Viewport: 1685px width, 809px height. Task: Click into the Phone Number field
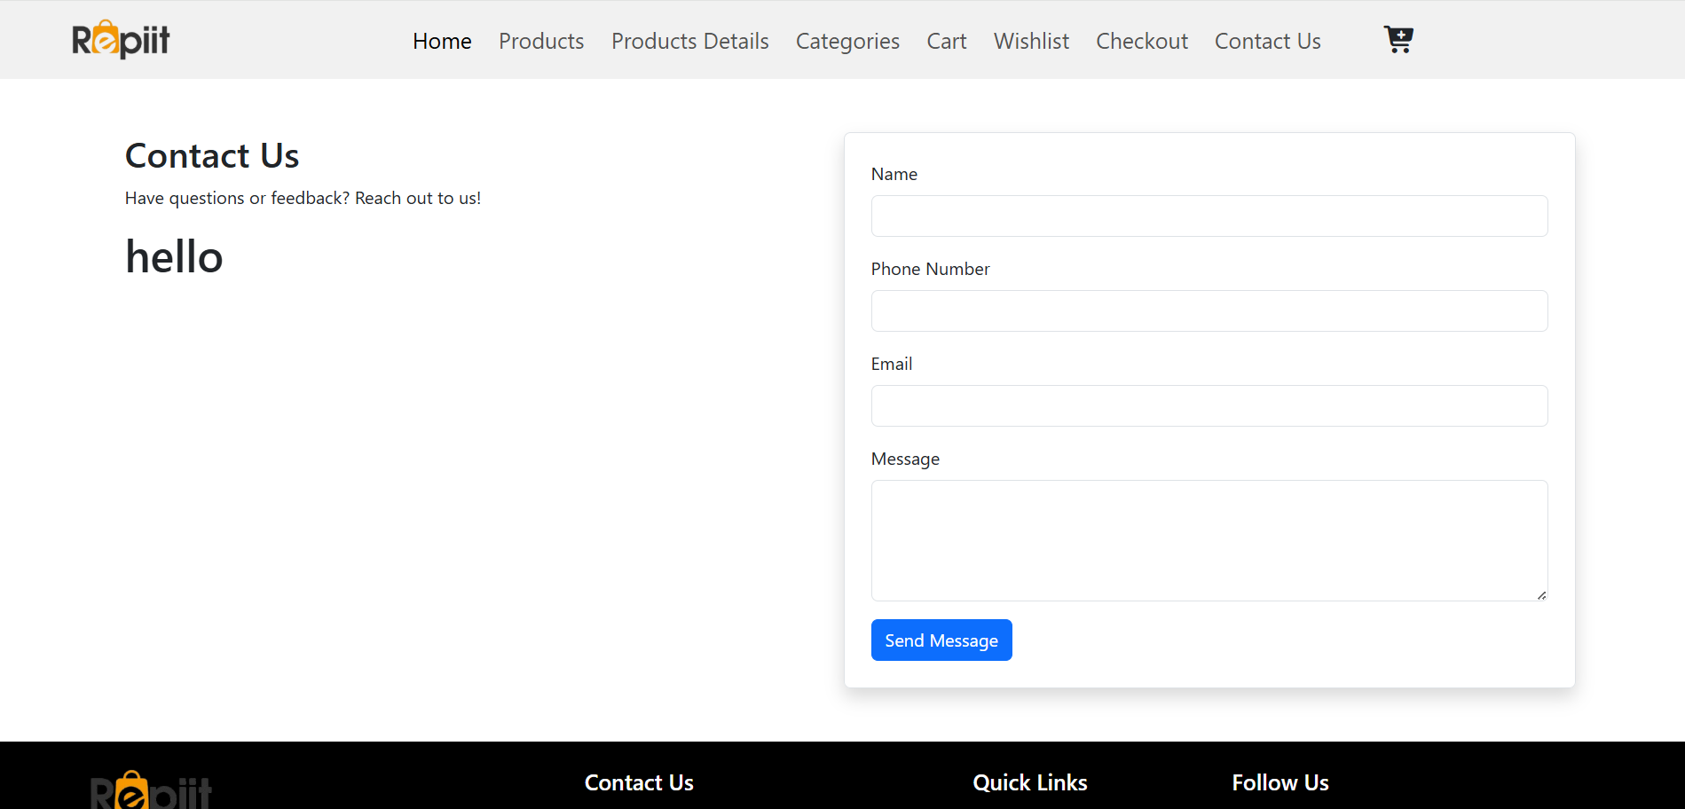click(x=1209, y=311)
